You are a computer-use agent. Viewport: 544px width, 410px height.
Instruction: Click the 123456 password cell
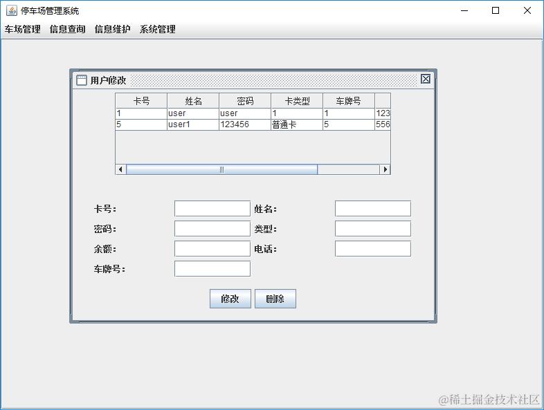(245, 124)
